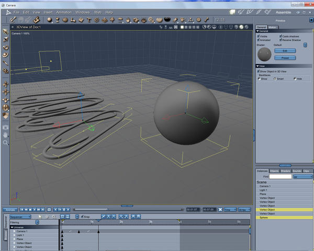
Task: Click the shader preview sphere thumbnail
Action: click(264, 54)
